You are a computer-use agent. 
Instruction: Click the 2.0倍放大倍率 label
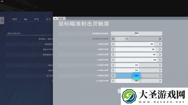click(103, 55)
